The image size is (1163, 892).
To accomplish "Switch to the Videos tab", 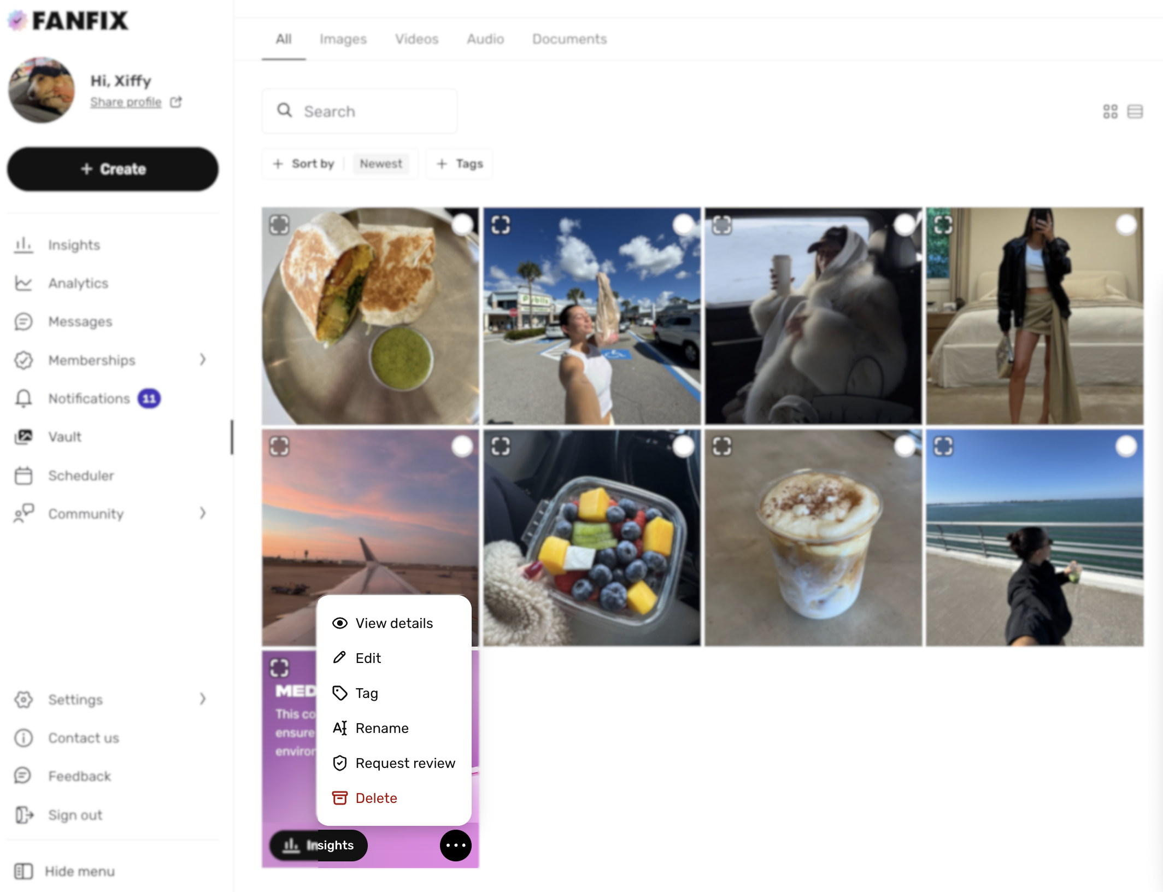I will click(416, 39).
